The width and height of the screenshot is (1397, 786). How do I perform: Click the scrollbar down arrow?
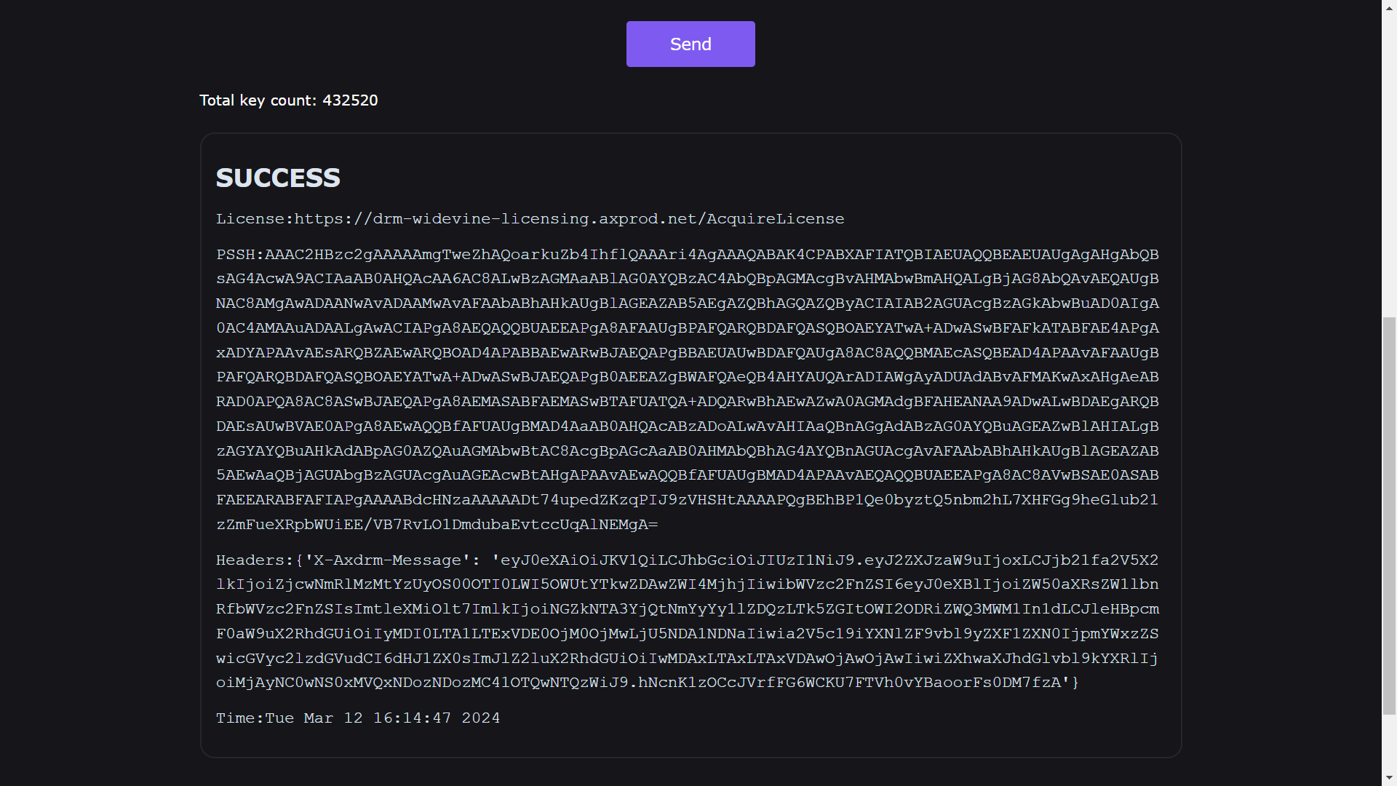(1389, 779)
